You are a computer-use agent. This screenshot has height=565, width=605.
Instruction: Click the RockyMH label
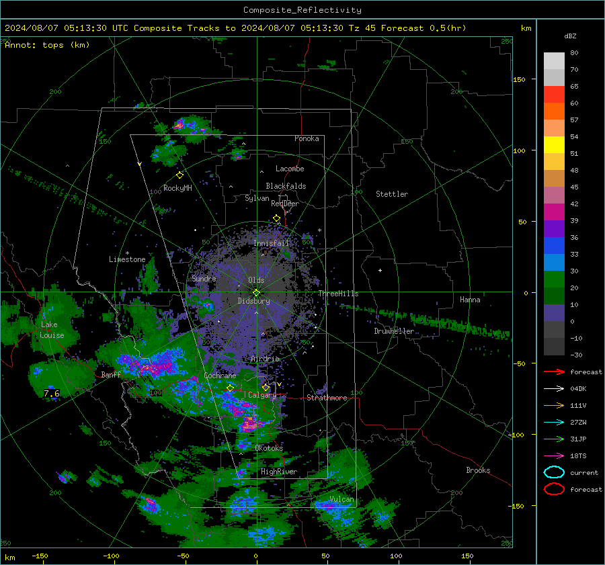pyautogui.click(x=177, y=188)
